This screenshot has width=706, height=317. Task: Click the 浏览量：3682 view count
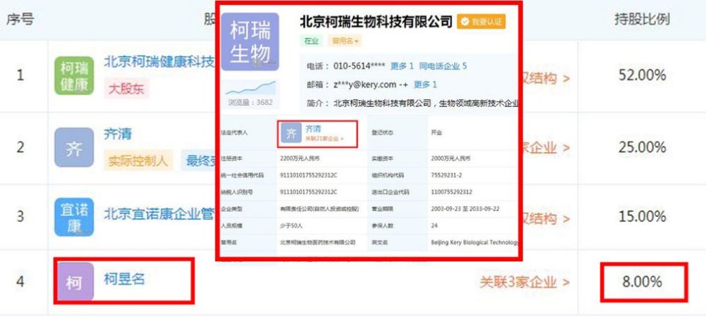(x=250, y=102)
